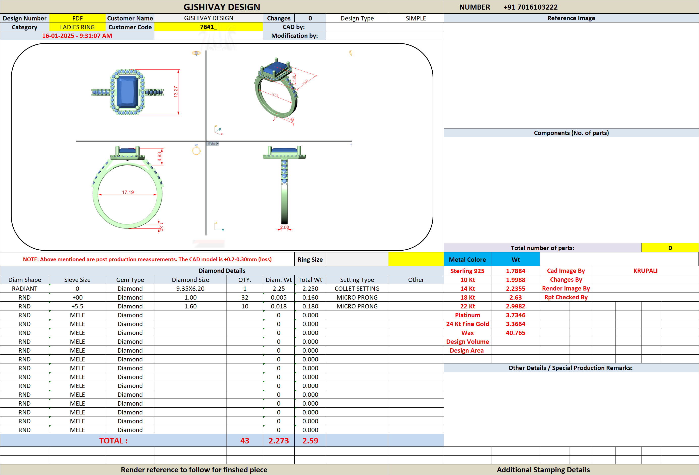This screenshot has height=475, width=699.
Task: Click the Z-Y axis gizmo in front viewport
Action: click(219, 226)
